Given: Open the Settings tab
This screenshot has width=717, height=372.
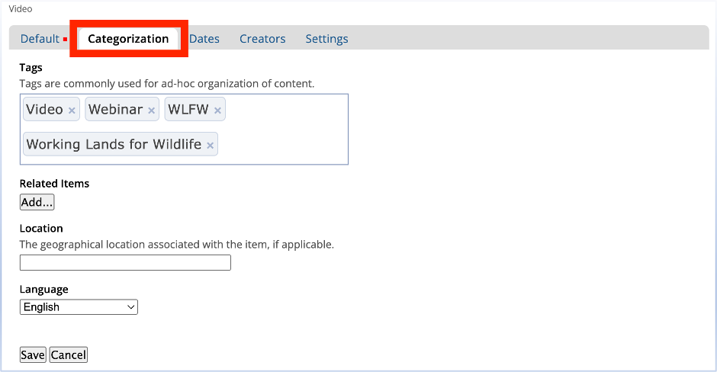Looking at the screenshot, I should coord(326,39).
